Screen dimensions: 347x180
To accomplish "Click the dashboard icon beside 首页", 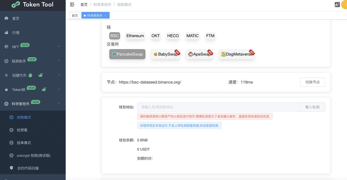I will click(6, 18).
